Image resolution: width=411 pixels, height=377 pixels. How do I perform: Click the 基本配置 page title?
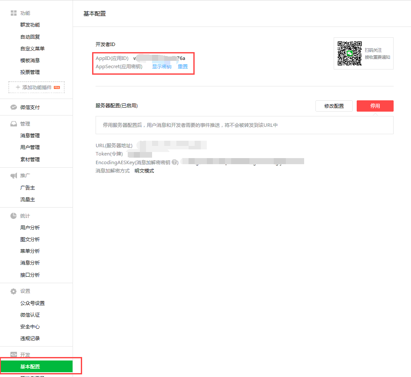tap(95, 13)
